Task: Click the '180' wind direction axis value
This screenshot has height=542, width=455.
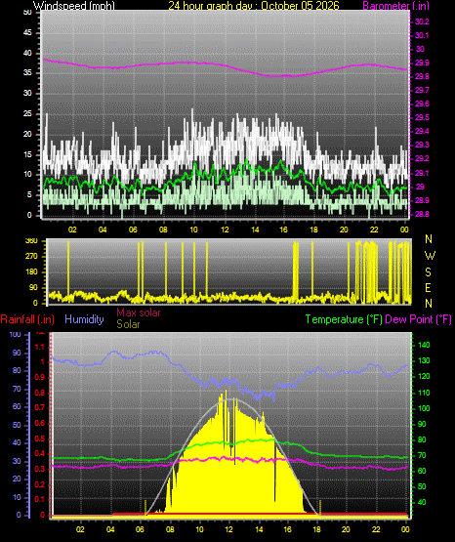Action: (31, 272)
